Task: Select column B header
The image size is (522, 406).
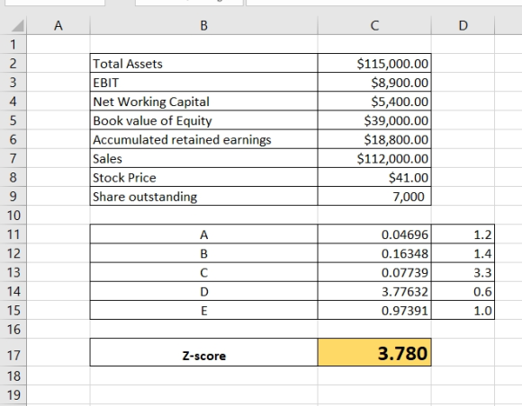Action: [x=203, y=25]
